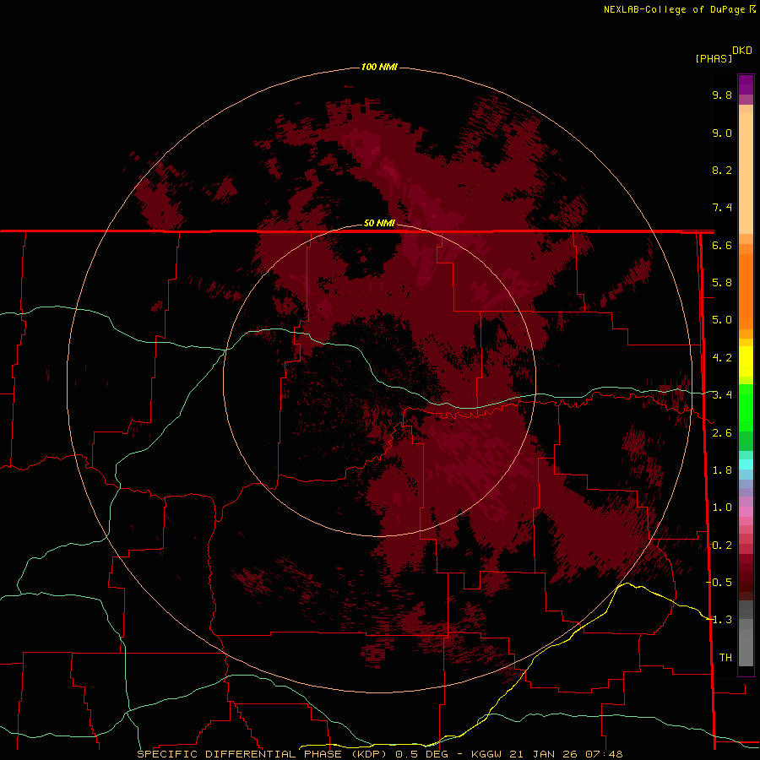Click the 07:48 timestamp

[604, 754]
